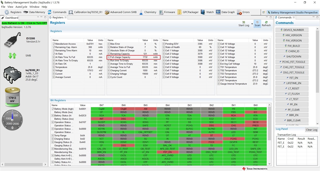The image size is (320, 171).
Task: Open the Registers toolbar icon
Action: [x=13, y=12]
